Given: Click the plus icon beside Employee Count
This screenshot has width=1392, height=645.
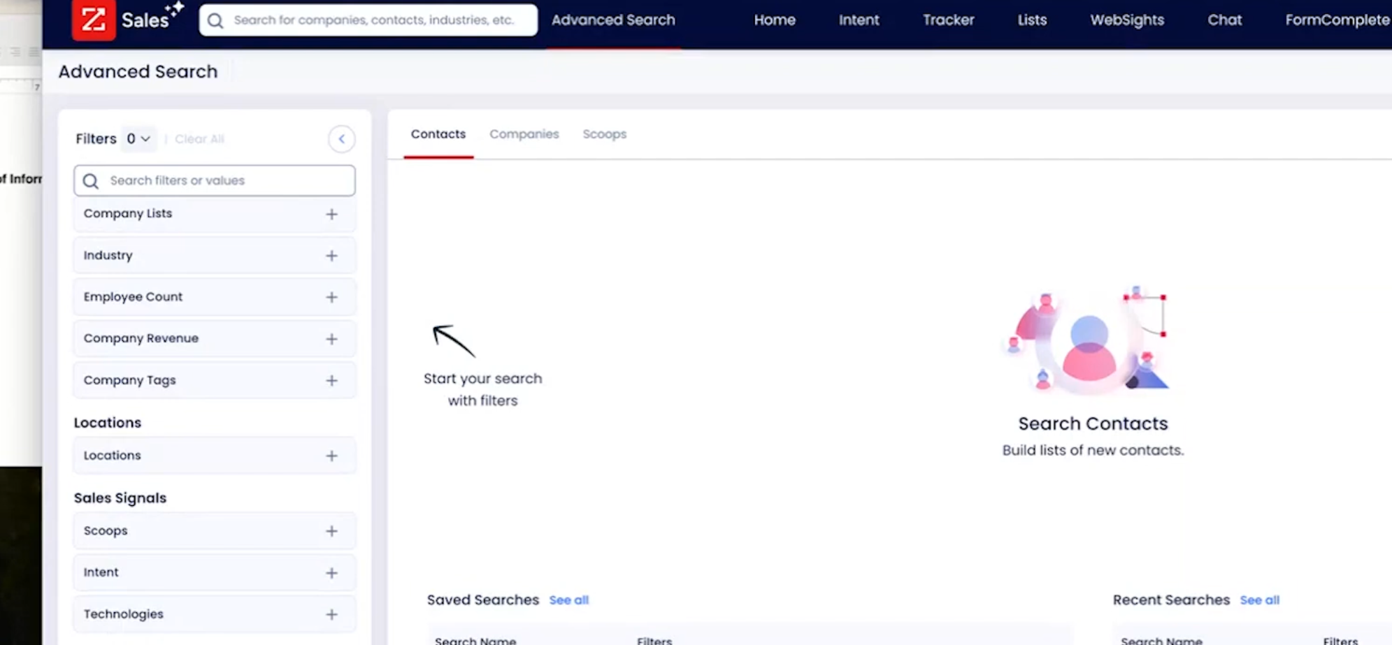Looking at the screenshot, I should tap(332, 297).
